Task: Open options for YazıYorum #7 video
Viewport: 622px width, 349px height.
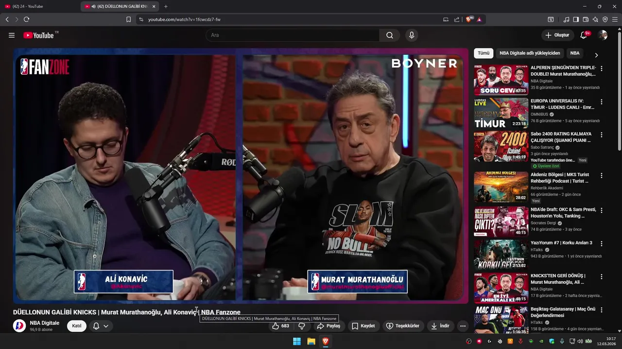Action: point(602,243)
